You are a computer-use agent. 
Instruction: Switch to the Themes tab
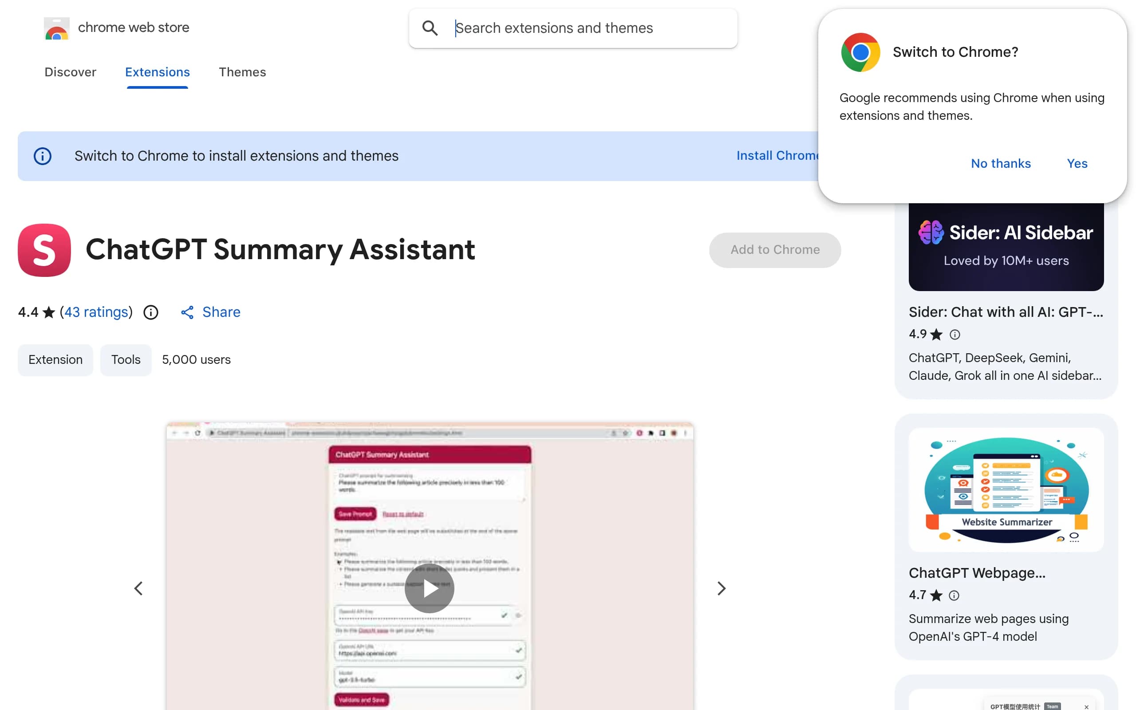(x=242, y=72)
